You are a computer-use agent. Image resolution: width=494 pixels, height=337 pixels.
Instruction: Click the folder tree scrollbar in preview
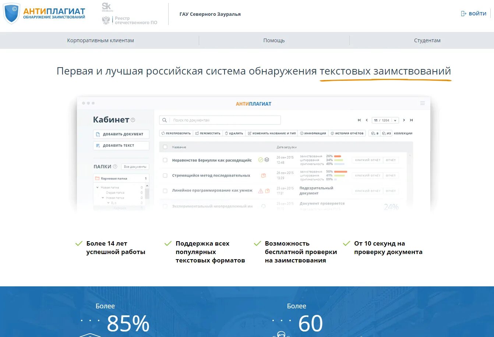click(x=147, y=192)
